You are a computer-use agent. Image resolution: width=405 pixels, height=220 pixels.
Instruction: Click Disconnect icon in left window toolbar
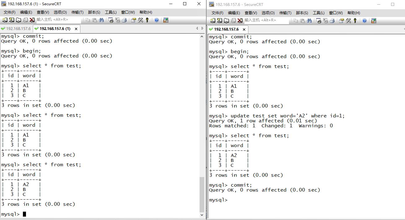32,20
